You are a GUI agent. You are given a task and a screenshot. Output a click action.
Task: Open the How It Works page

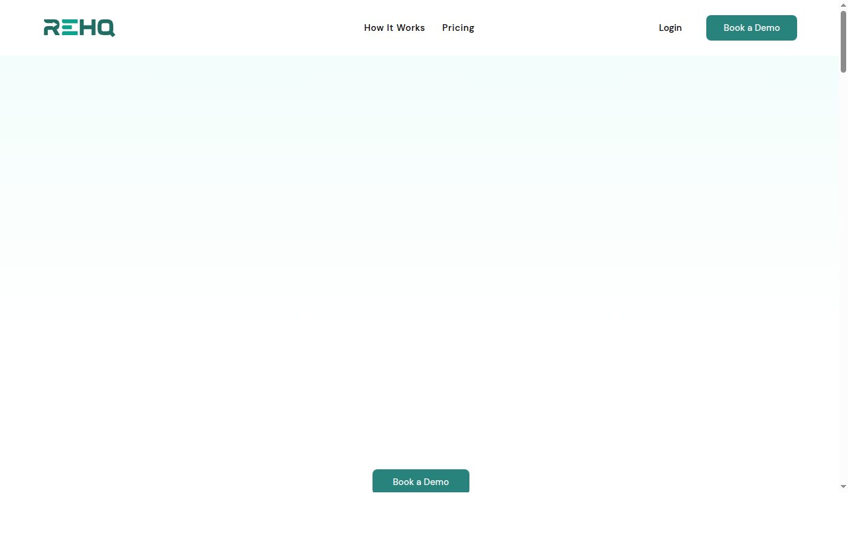(394, 28)
